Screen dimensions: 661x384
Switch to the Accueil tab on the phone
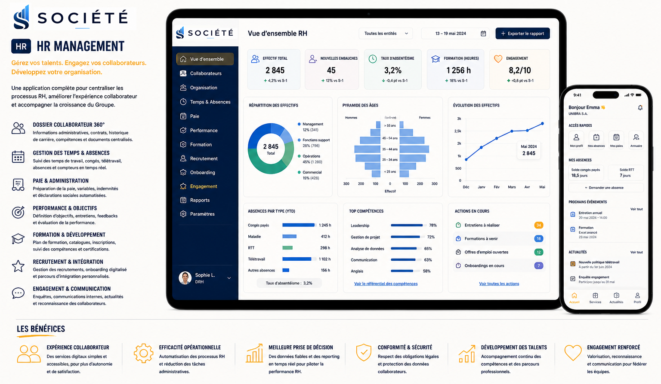coord(575,298)
